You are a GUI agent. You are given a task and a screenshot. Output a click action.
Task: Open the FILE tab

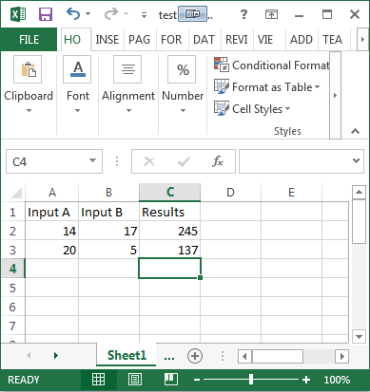[x=29, y=40]
